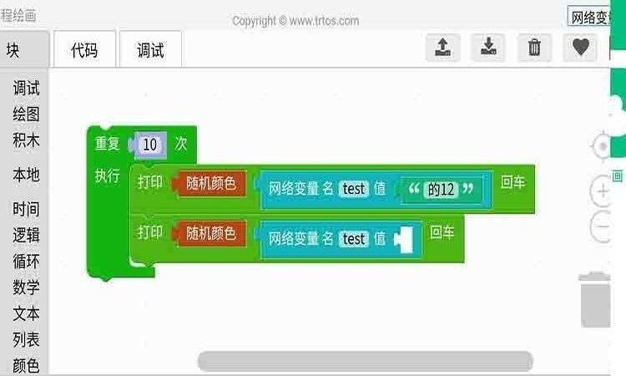Open the 绘图 block category
626x376 pixels.
(x=26, y=114)
